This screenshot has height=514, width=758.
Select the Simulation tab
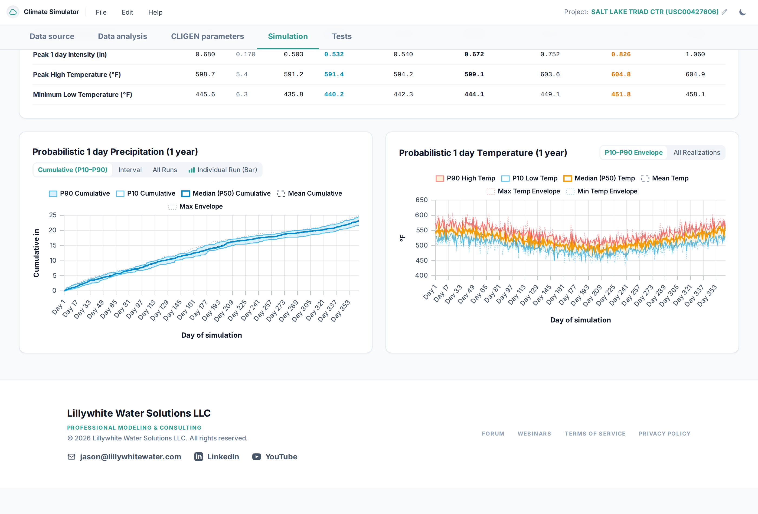pos(288,36)
